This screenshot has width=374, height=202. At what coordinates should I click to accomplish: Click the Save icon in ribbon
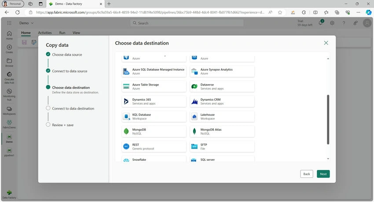coord(24,43)
